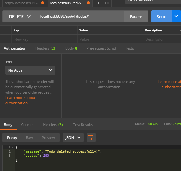Send the DELETE request
Screen dimensions: 181x171
tap(162, 16)
